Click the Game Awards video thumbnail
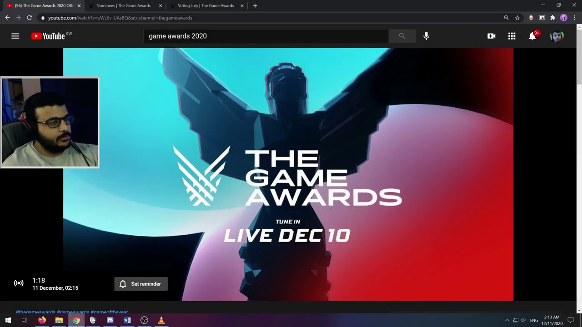The width and height of the screenshot is (582, 327). click(288, 174)
